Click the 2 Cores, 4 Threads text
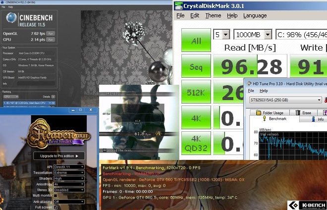The image size is (327, 210). pyautogui.click(x=35, y=59)
